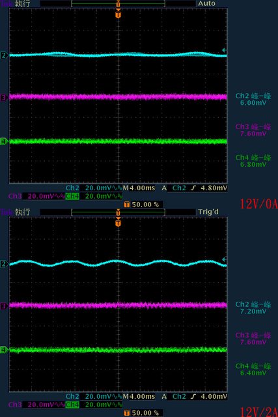Click the M4.00ms timebase readout in top capture
Image resolution: width=278 pixels, height=417 pixels.
pyautogui.click(x=139, y=188)
